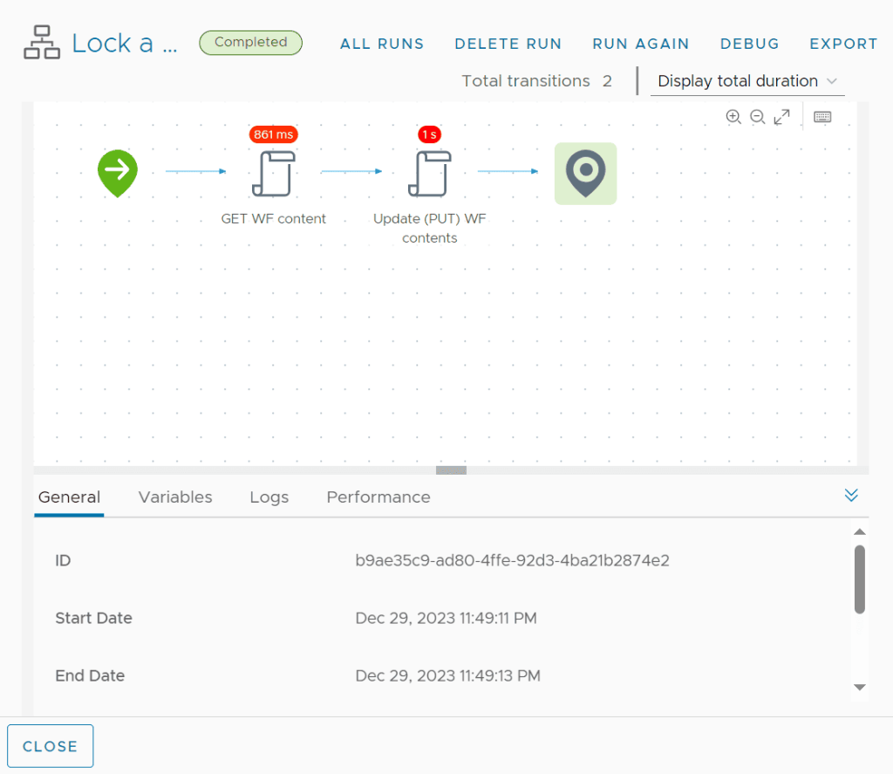Click the scroll down arrow in General panel
893x774 pixels.
[859, 688]
